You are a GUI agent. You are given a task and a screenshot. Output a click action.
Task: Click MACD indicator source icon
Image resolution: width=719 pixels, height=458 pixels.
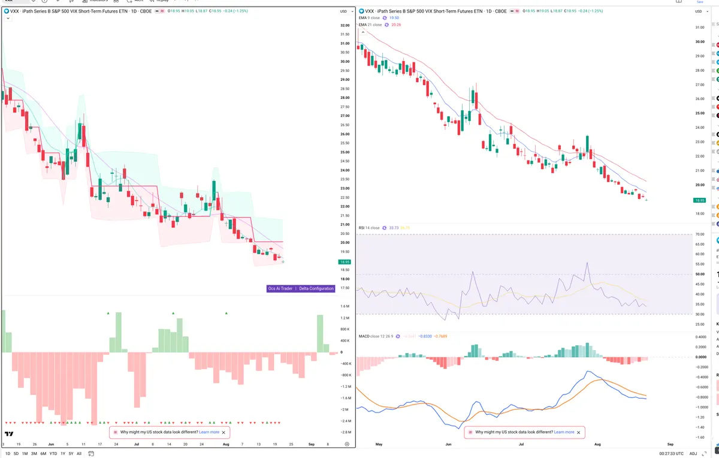398,336
